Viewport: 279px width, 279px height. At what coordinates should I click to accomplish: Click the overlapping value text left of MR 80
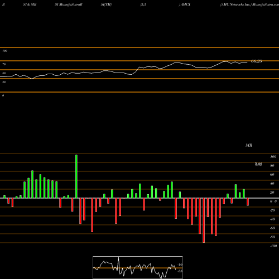(258, 164)
